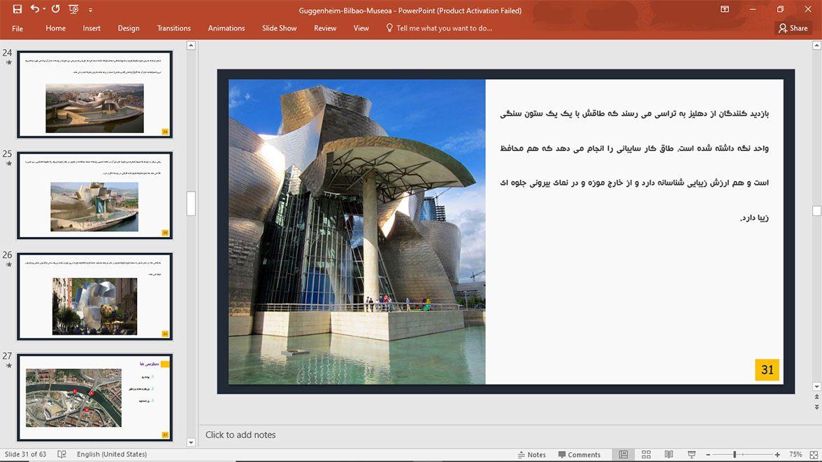This screenshot has height=462, width=822.
Task: Click the Tell me what you want to do box
Action: coord(444,29)
